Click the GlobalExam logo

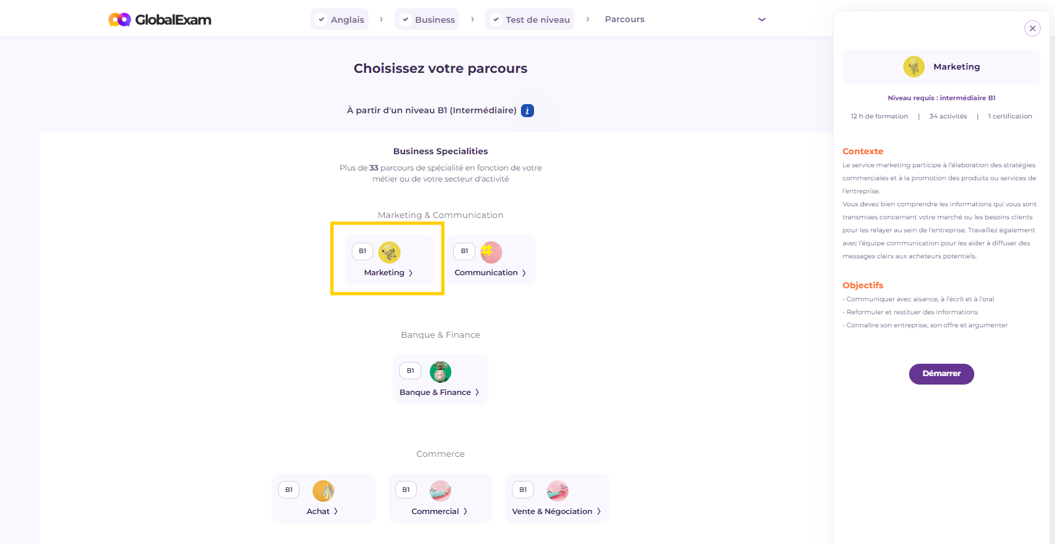(160, 20)
